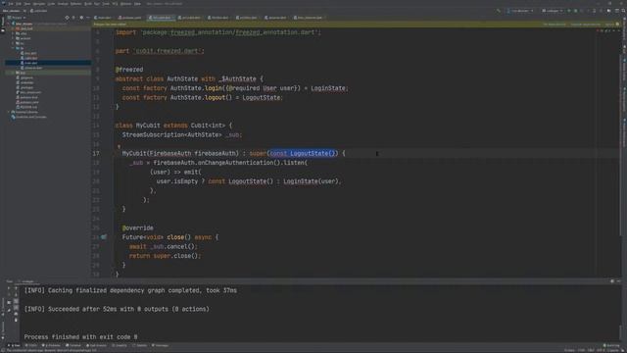
Task: Open the Dart Analysis tool window tab
Action: [96, 345]
